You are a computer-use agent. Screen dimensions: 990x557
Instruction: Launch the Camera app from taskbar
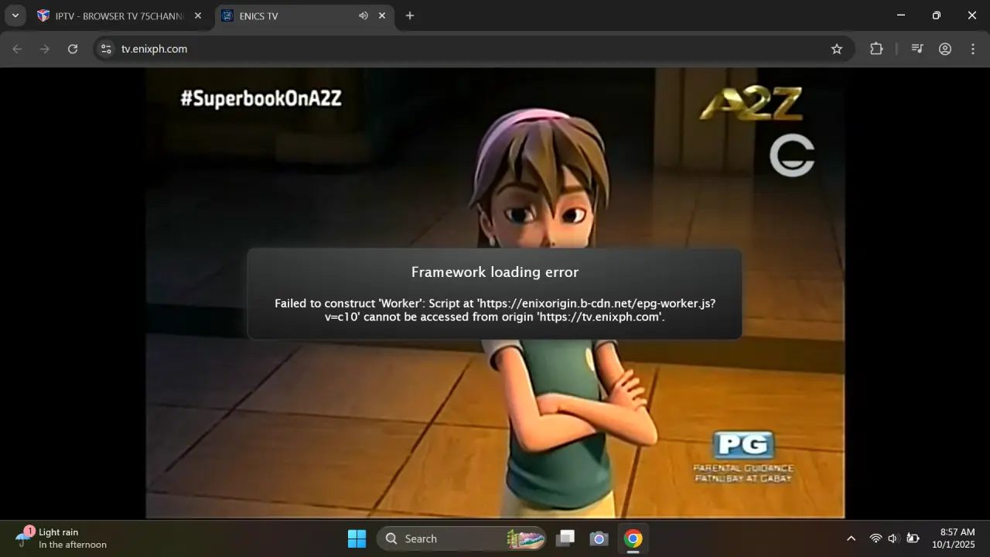(x=599, y=538)
